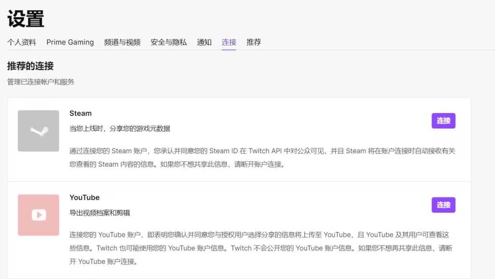Click the Steam service title

81,113
